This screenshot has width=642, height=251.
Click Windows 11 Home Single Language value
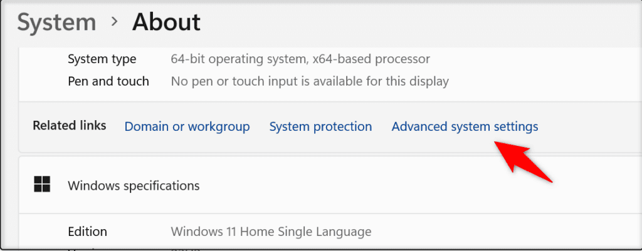tap(271, 232)
